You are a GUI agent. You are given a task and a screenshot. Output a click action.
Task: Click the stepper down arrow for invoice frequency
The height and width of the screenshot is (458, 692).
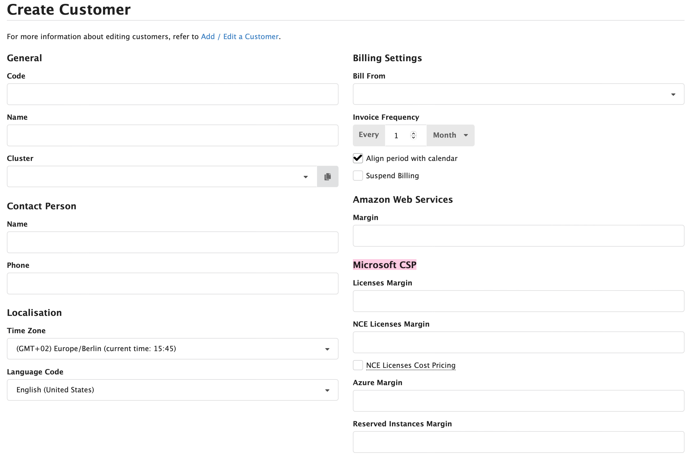tap(413, 138)
